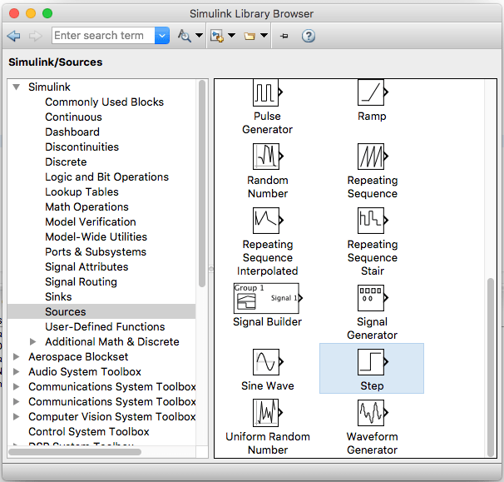Select the User-Defined Functions library
This screenshot has width=504, height=482.
[105, 327]
